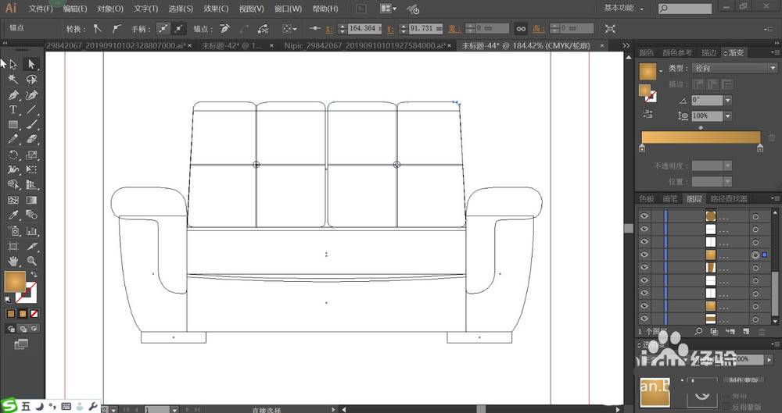Screen dimensions: 782x413
Task: Click the reverse gradient icon
Action: (647, 114)
